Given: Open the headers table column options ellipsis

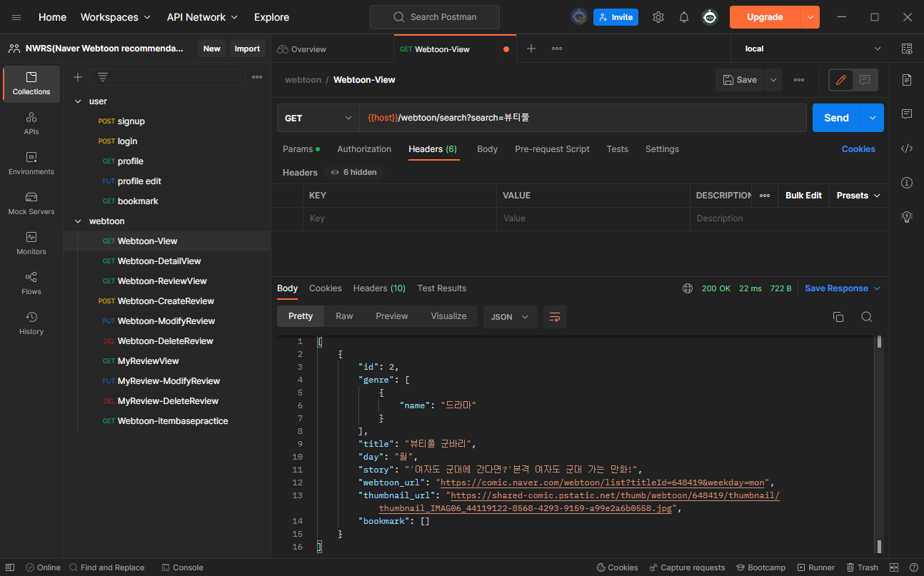Looking at the screenshot, I should pos(765,196).
